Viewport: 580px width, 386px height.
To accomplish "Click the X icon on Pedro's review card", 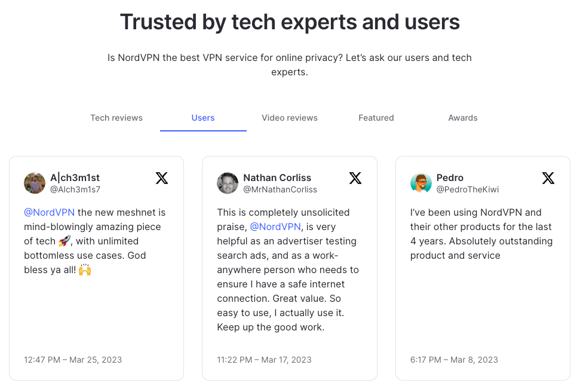I will coord(548,177).
